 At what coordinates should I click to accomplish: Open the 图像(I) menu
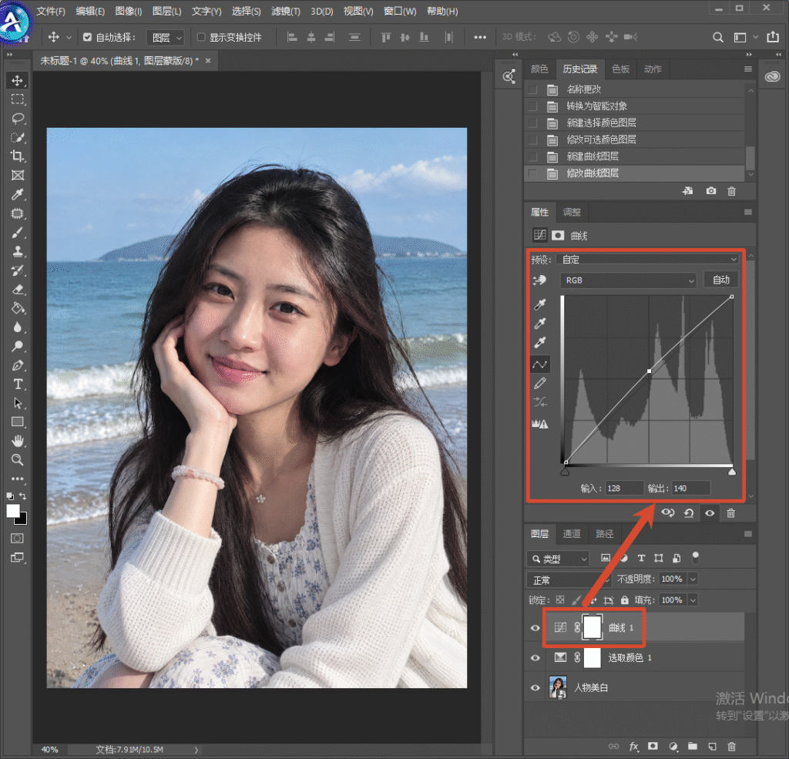tap(129, 11)
